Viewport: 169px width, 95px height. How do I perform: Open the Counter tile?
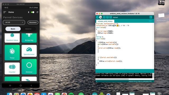pyautogui.click(x=12, y=68)
